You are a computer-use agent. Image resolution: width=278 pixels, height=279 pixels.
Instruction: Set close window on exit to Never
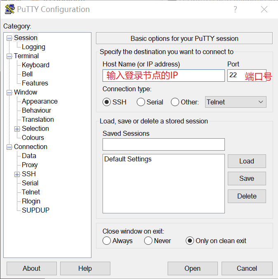148,241
